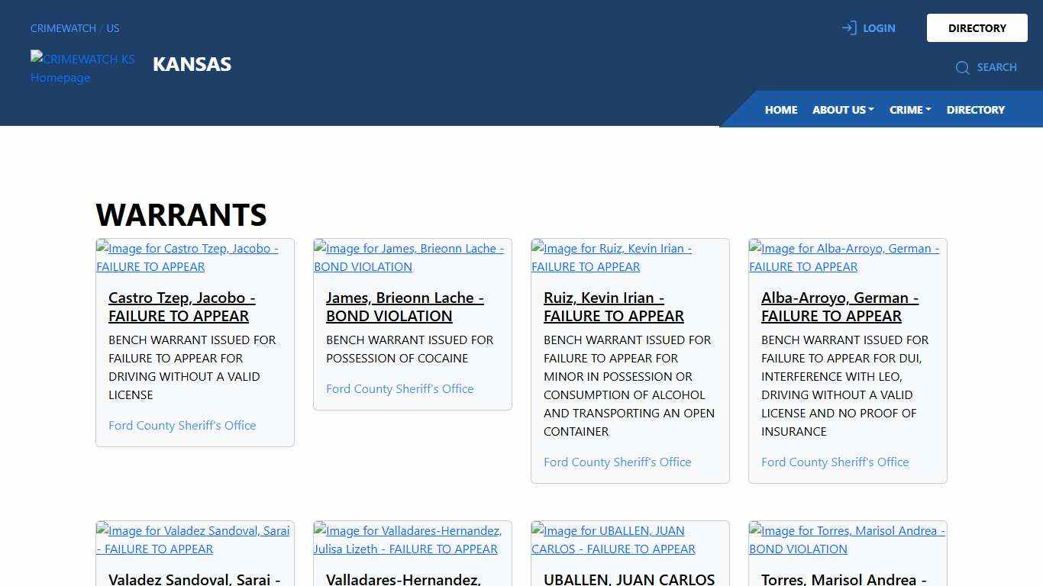Click the search magnifier icon
This screenshot has width=1043, height=586.
(x=962, y=68)
